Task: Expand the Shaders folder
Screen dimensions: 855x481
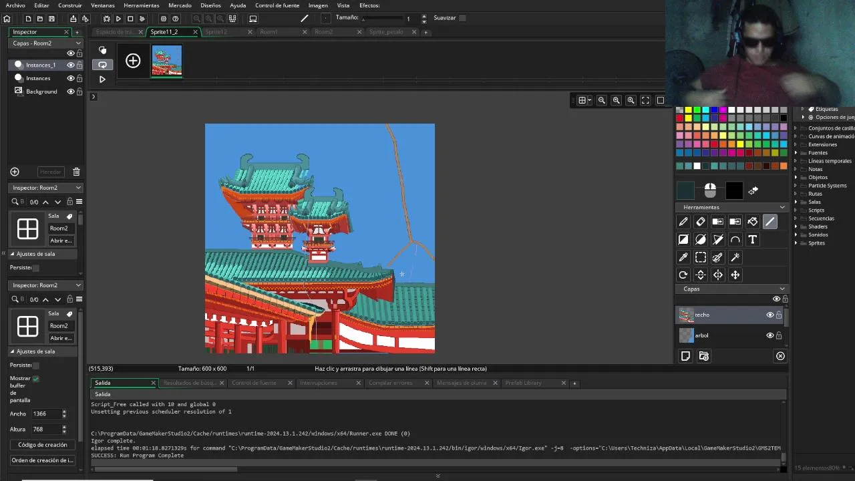Action: pyautogui.click(x=796, y=226)
